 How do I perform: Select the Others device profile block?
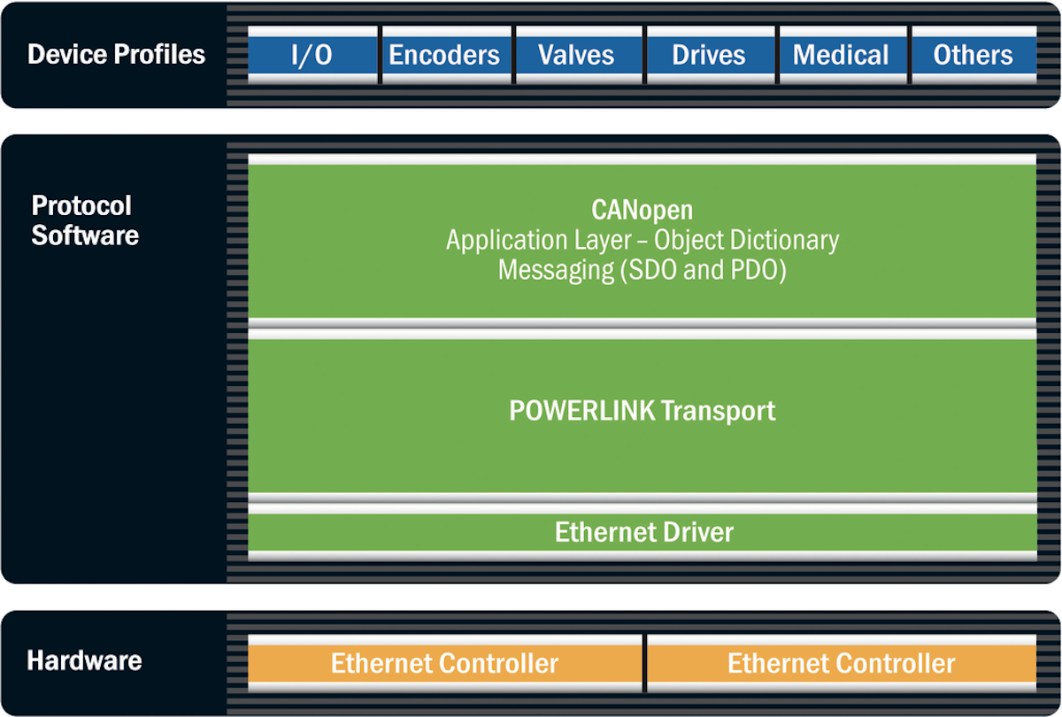(973, 55)
